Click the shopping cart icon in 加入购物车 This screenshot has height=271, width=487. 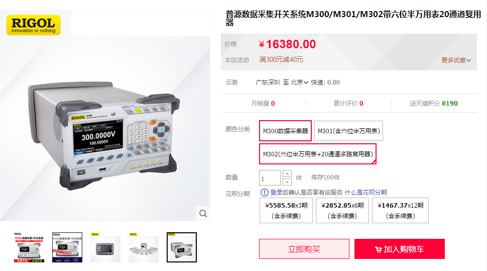(x=378, y=249)
